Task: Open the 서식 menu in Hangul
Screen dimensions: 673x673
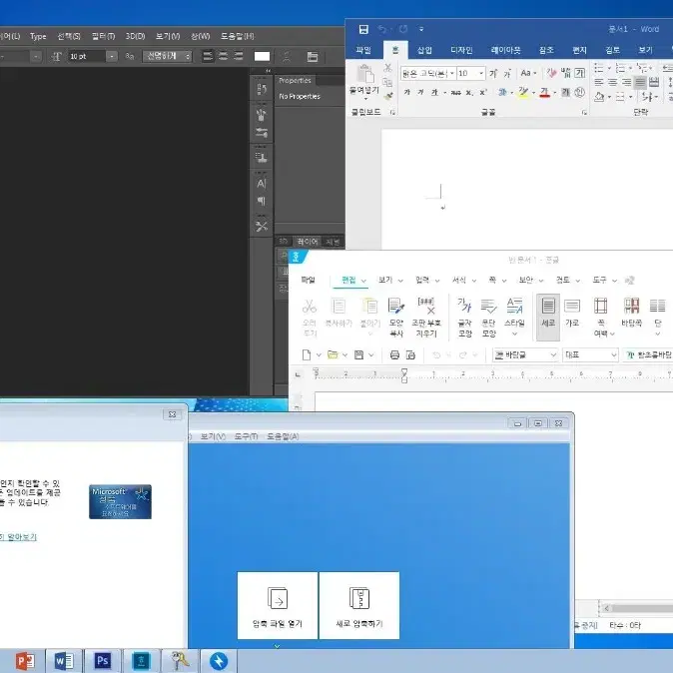Action: click(x=459, y=280)
